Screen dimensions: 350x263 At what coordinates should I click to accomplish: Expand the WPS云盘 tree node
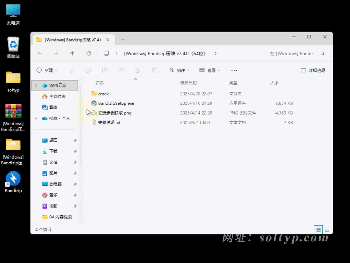(x=36, y=86)
